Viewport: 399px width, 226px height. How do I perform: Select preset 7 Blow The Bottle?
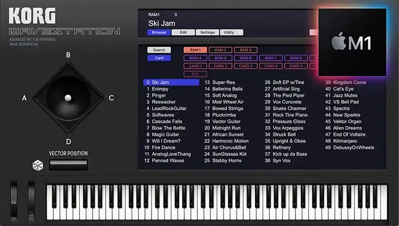pos(166,128)
